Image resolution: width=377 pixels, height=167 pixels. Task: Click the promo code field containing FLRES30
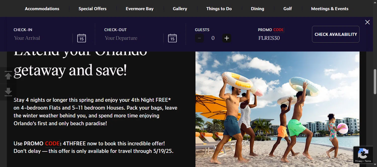coord(279,38)
